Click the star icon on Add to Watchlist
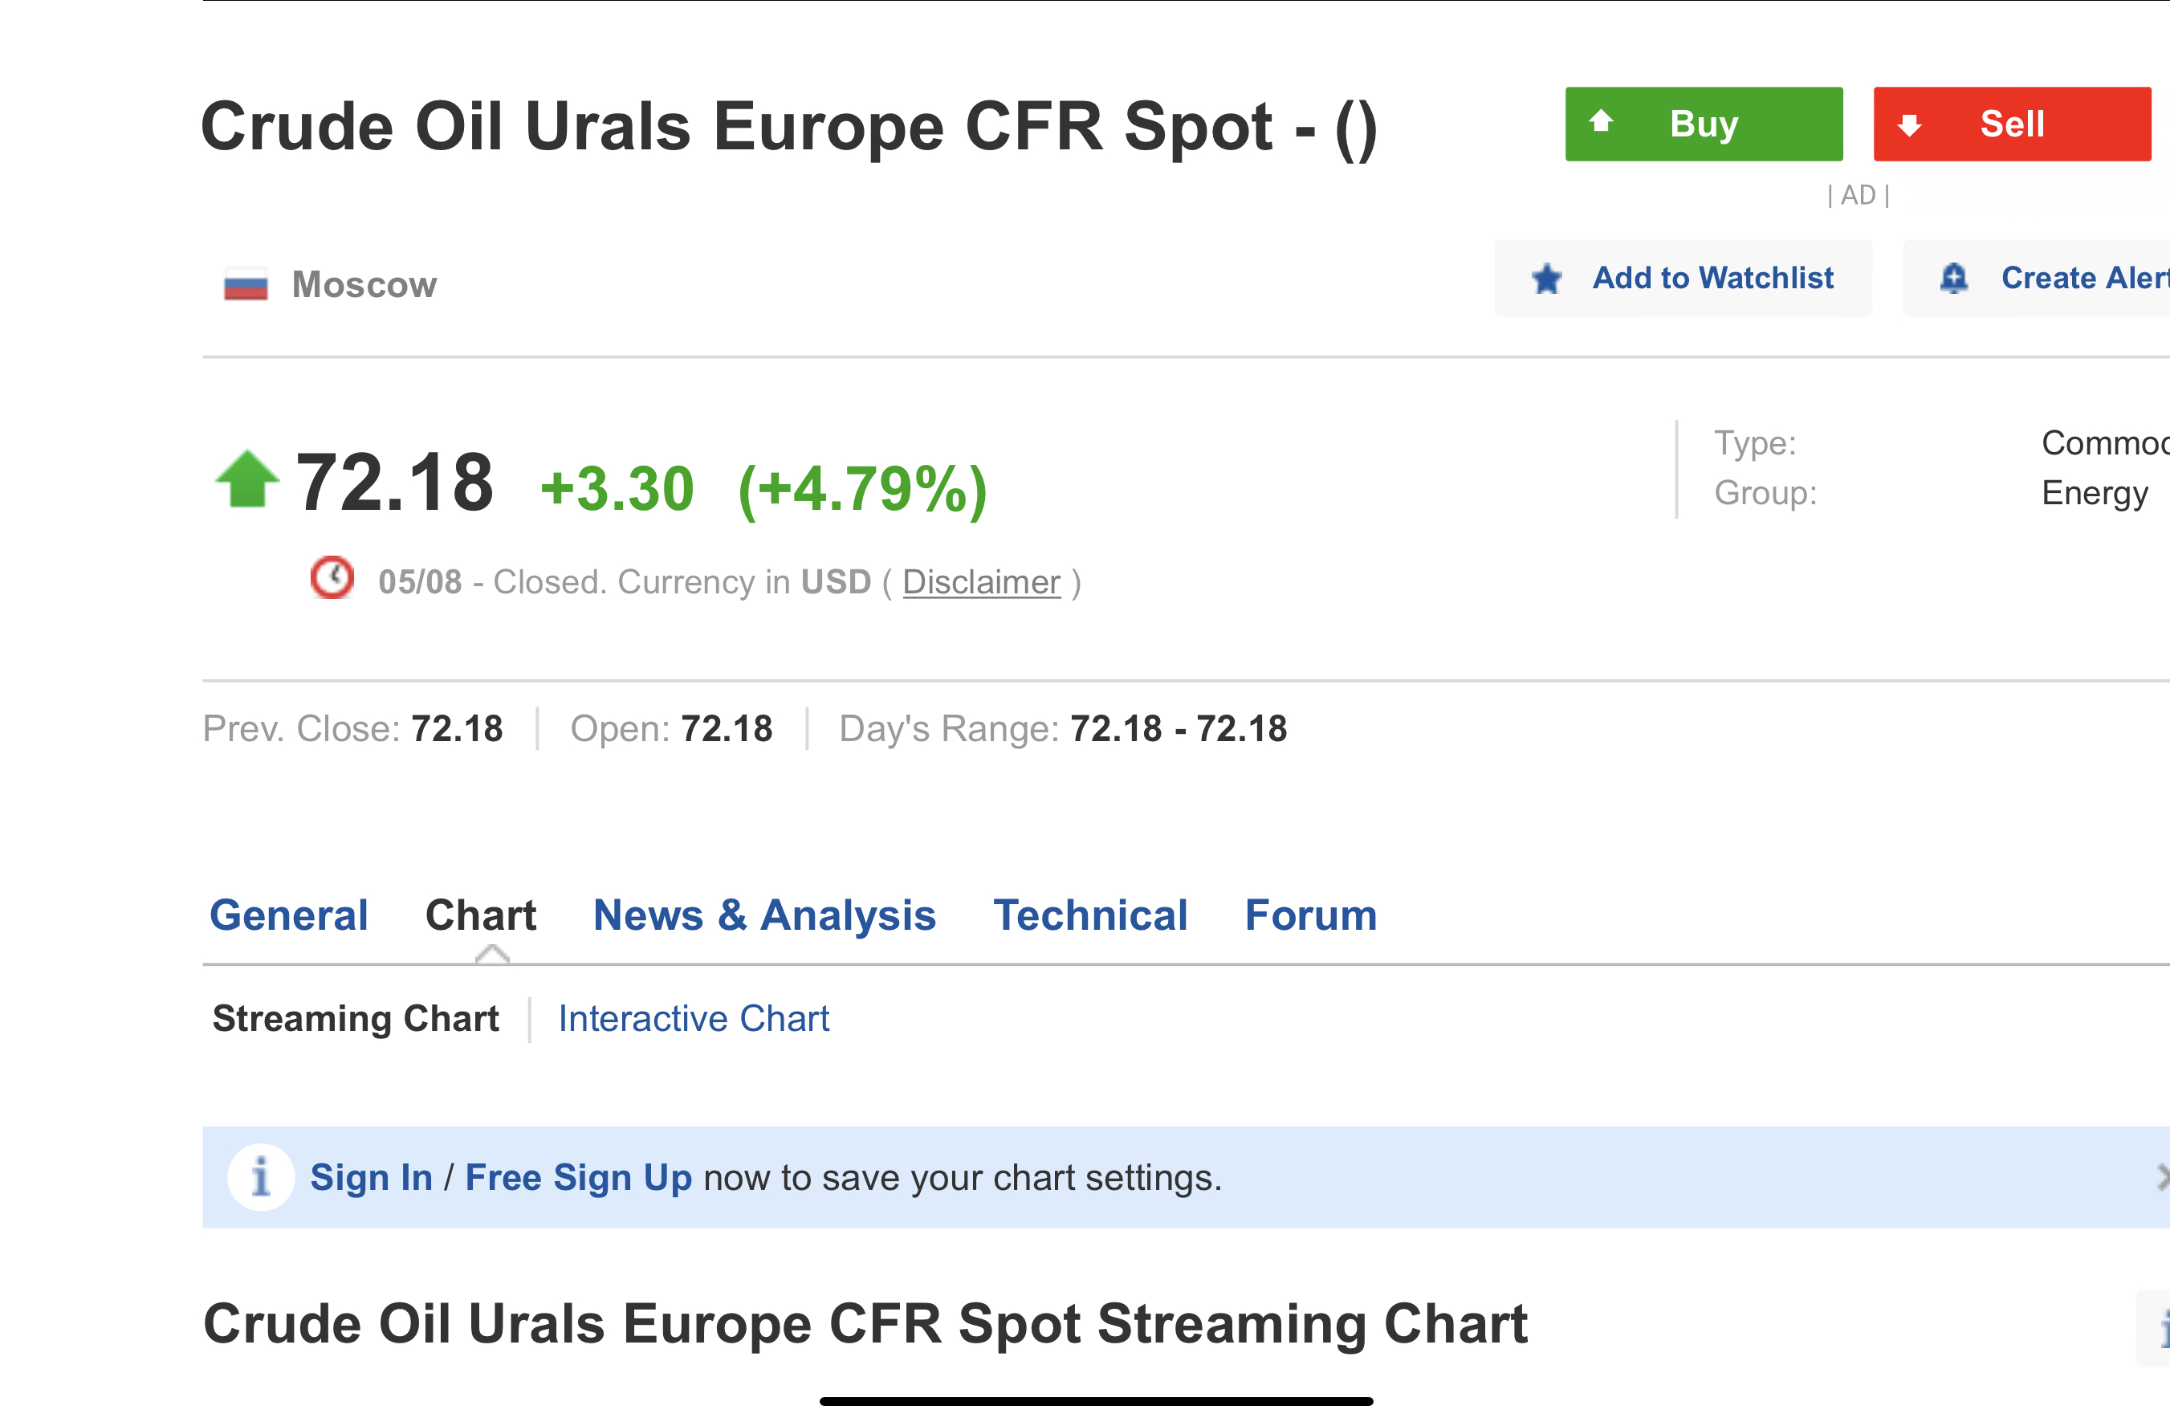Viewport: 2170px width, 1418px height. point(1546,278)
